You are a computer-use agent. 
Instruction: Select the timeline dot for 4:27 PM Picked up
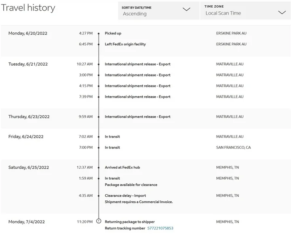[x=99, y=33]
